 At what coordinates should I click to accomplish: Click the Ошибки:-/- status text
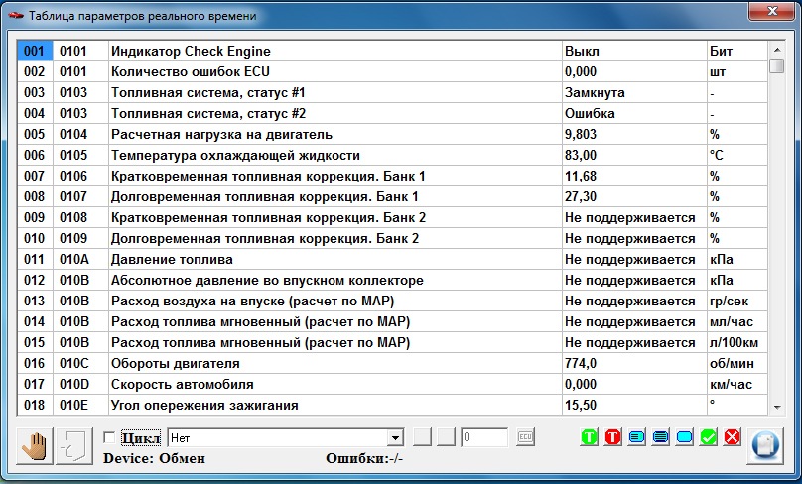[x=364, y=458]
